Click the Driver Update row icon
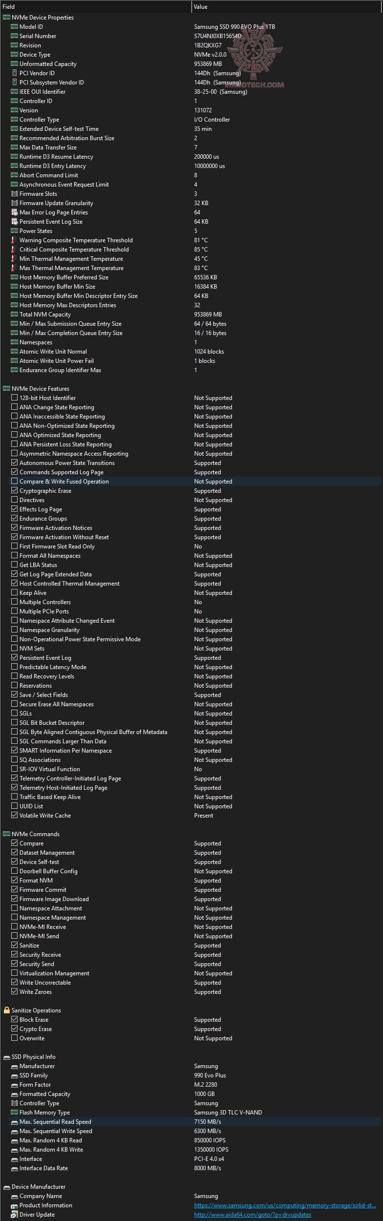This screenshot has width=383, height=1221. pyautogui.click(x=14, y=1215)
